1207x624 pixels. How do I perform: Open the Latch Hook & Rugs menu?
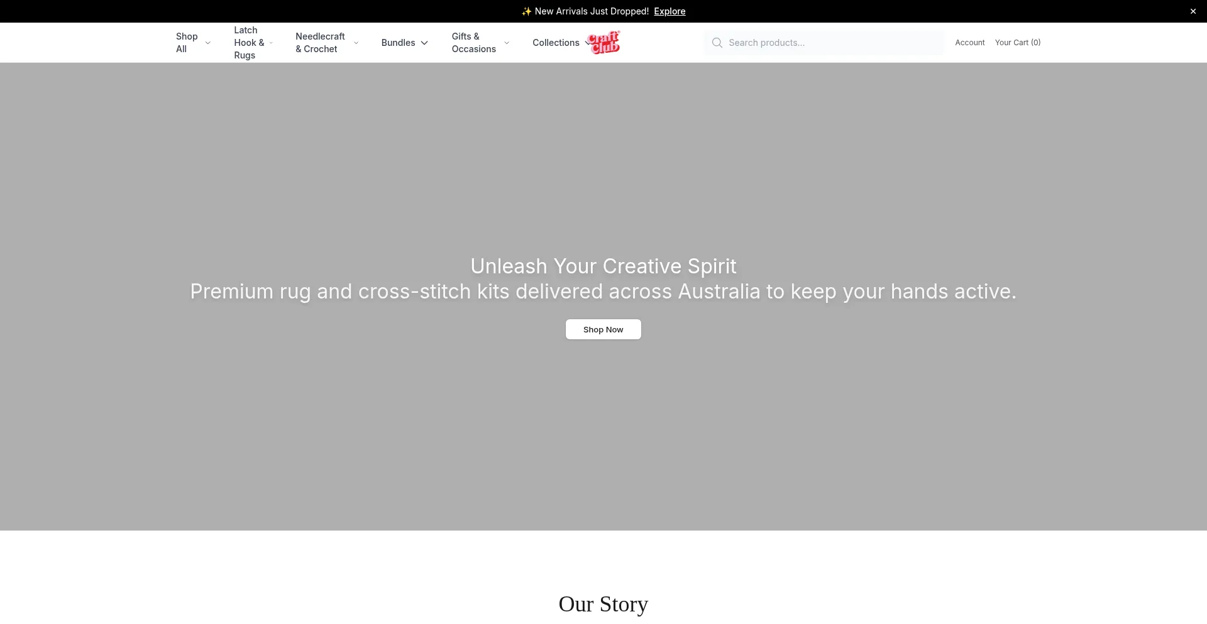249,43
